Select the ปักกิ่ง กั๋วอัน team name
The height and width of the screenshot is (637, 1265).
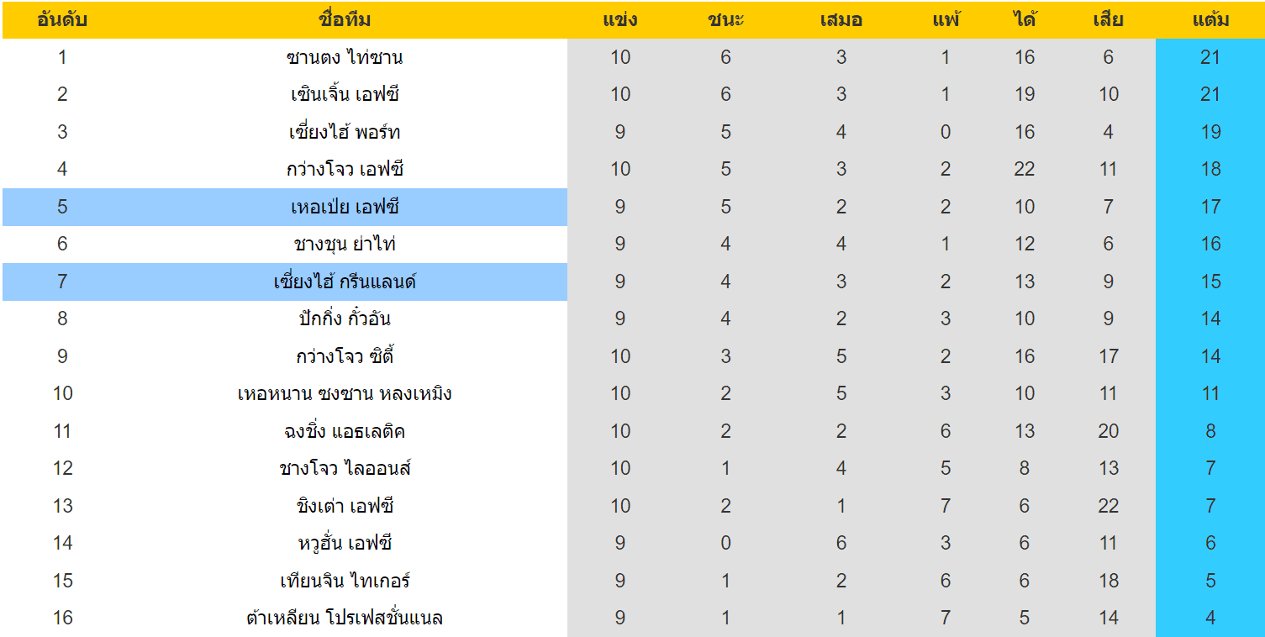click(x=345, y=318)
